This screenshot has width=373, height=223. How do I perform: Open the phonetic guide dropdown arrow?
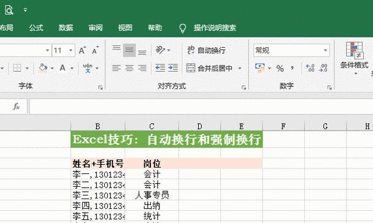tap(97, 69)
